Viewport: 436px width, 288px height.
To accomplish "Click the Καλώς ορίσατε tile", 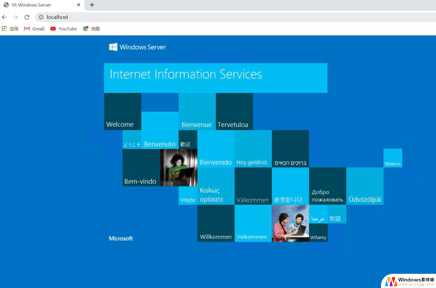I will (x=216, y=186).
